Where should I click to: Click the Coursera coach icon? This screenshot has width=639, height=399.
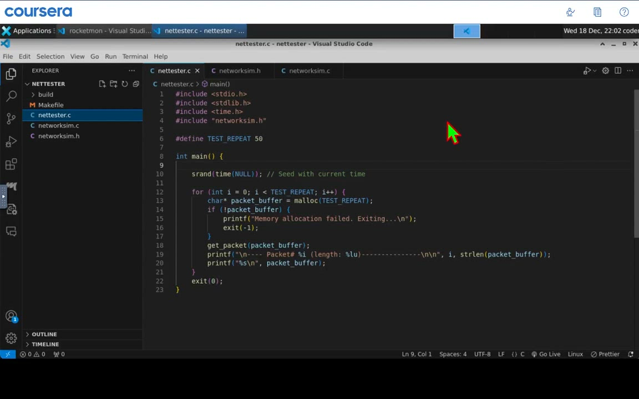pos(571,12)
